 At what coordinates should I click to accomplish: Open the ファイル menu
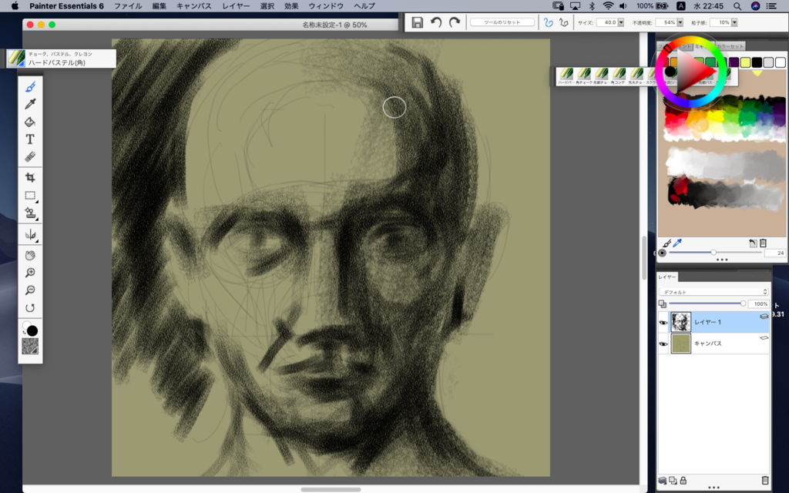coord(128,6)
